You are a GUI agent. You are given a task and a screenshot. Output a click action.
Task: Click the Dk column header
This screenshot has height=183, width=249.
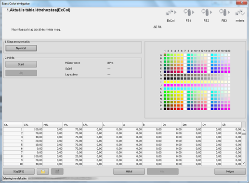pos(232,125)
